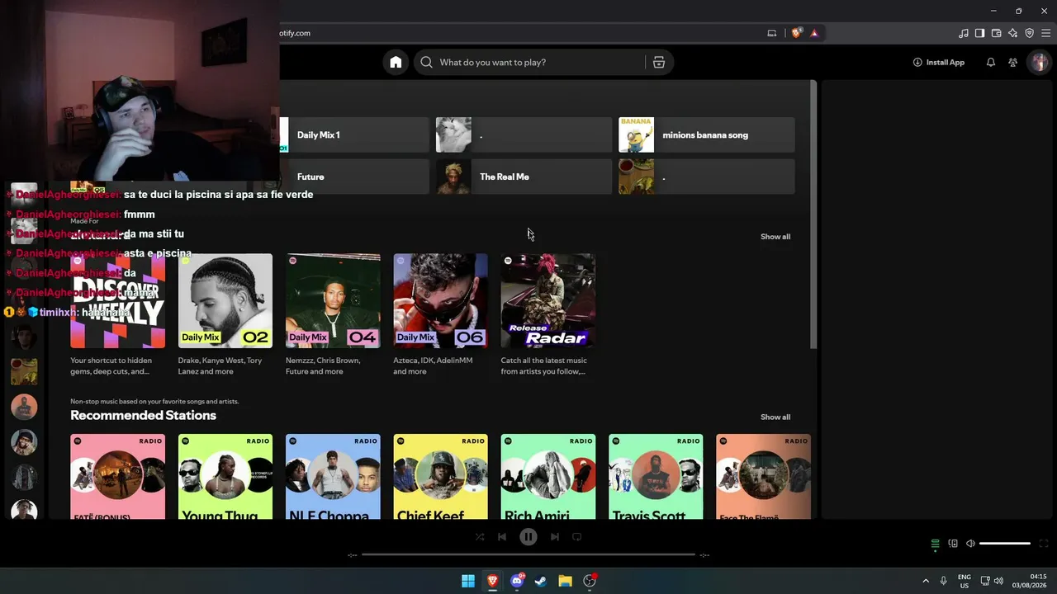Click 'Drake, Kanye West, Tory Lanez and more' text
Screen dimensions: 1057x594
220,366
